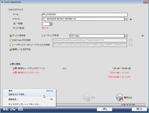Click the burn disc 書き込み icon
Screen dimensions: 149x113
[119, 97]
